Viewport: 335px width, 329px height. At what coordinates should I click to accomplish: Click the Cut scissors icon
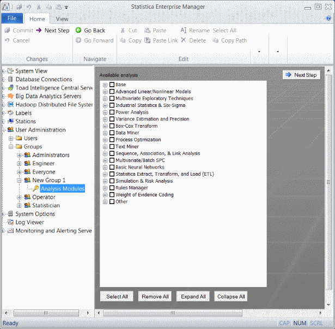pyautogui.click(x=123, y=31)
